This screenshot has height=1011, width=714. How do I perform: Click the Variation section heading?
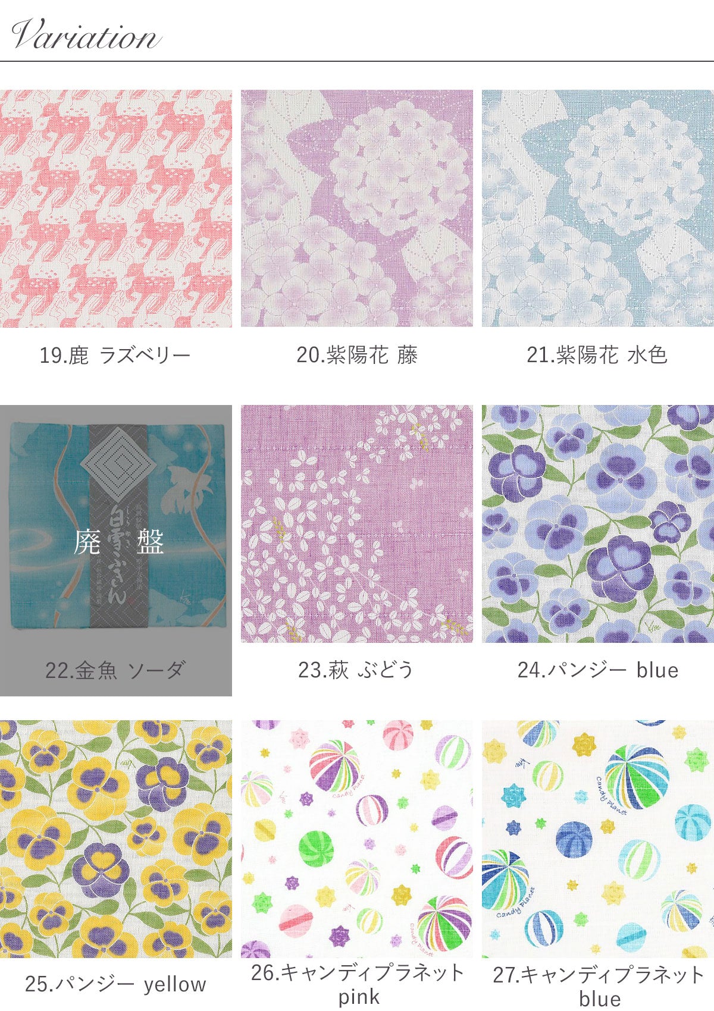tap(86, 34)
